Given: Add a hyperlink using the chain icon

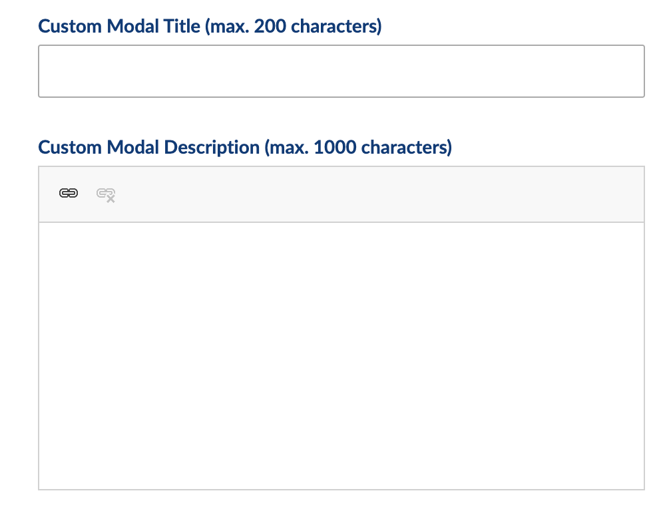Looking at the screenshot, I should tap(69, 194).
